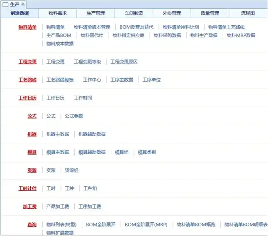
Task: Click the red 资源 category heading
Action: (32, 170)
